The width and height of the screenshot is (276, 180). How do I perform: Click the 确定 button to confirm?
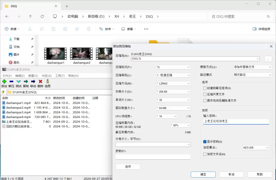(x=203, y=174)
